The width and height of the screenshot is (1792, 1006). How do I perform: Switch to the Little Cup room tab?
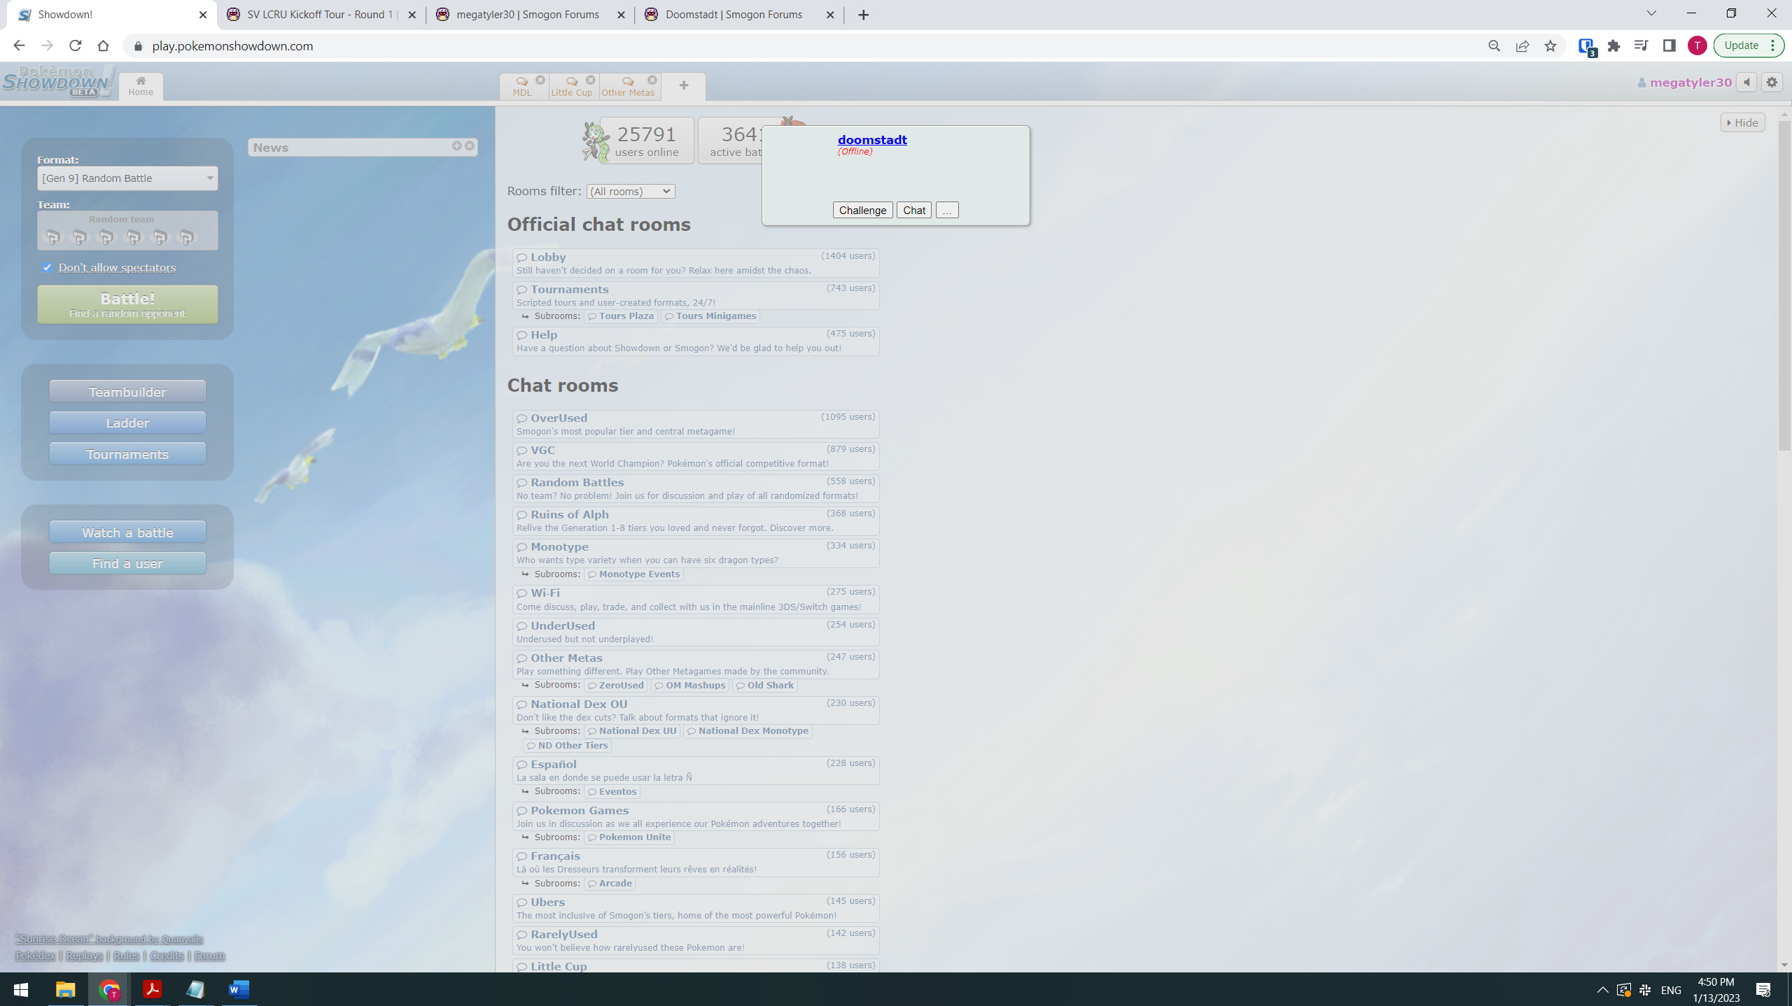pos(572,87)
